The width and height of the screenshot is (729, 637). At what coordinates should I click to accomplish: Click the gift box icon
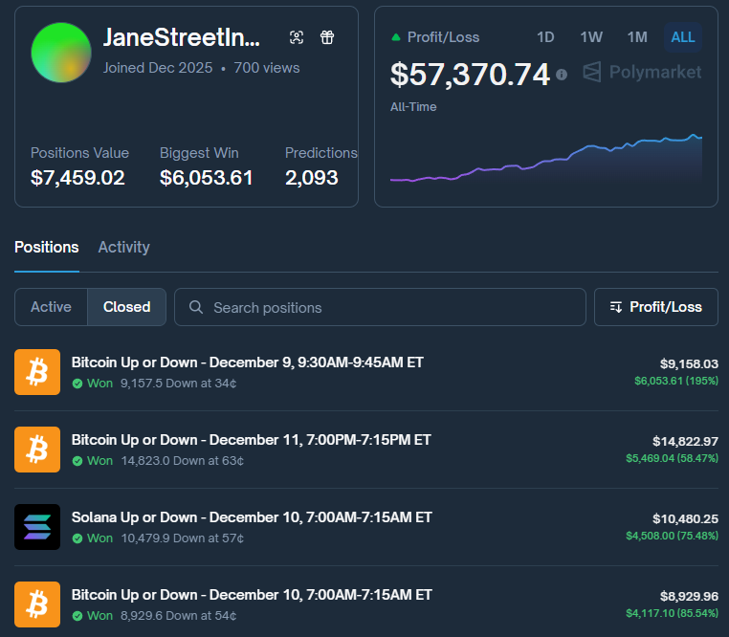click(327, 37)
